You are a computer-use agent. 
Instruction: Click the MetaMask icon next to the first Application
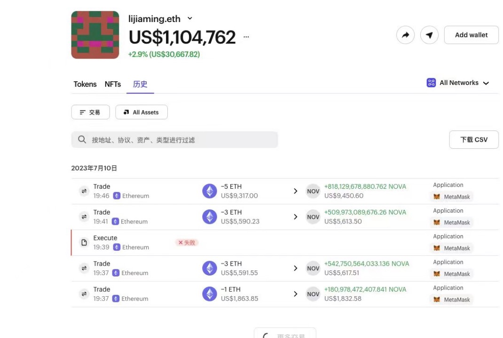pos(437,197)
